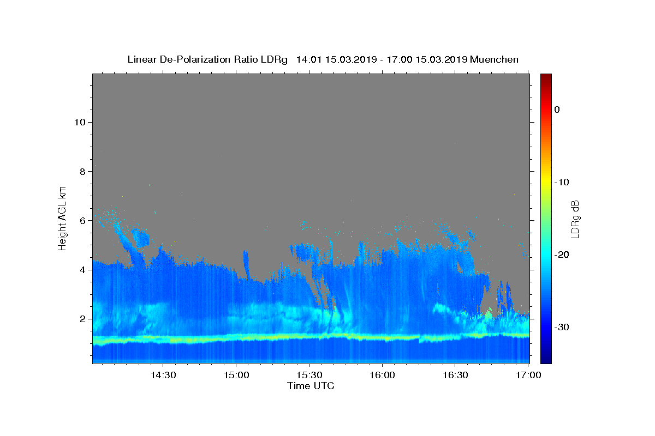The height and width of the screenshot is (436, 655).
Task: Click the 15:30 time tick label
Action: coord(309,376)
